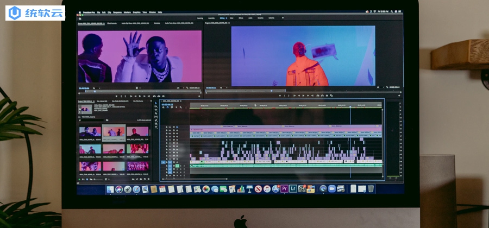Image resolution: width=489 pixels, height=228 pixels.
Task: Add a marker in the Timeline header
Action: 176,107
